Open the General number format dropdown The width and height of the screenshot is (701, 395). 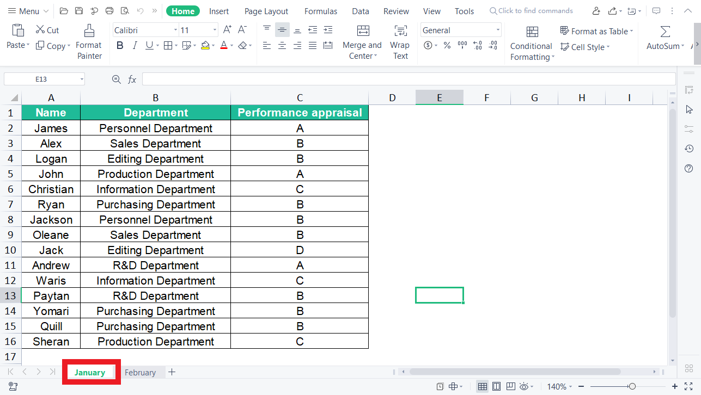(498, 30)
